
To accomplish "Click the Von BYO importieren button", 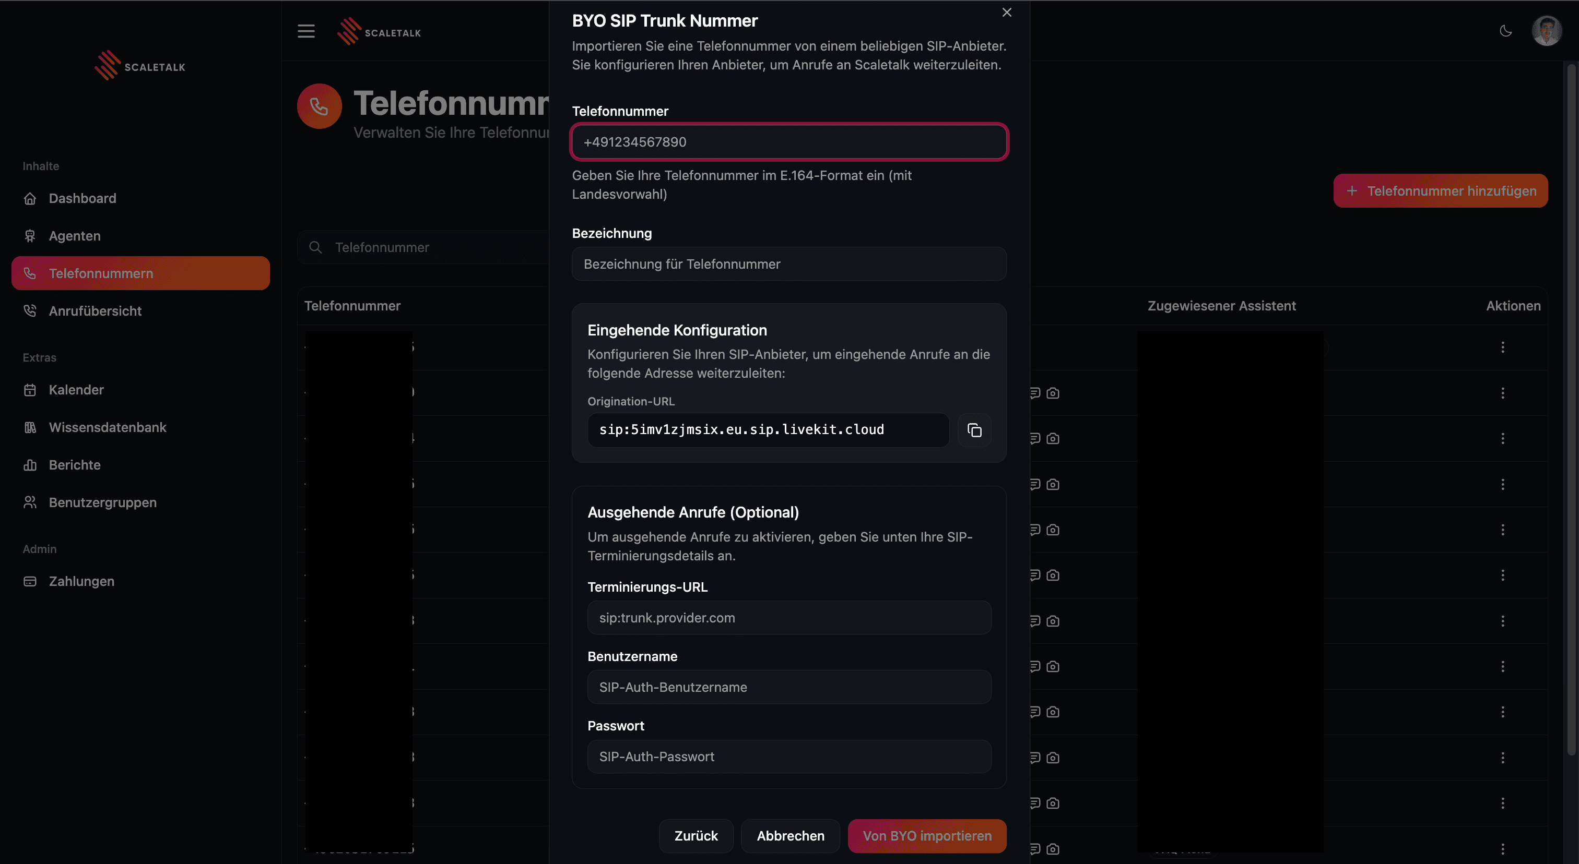I will (927, 836).
